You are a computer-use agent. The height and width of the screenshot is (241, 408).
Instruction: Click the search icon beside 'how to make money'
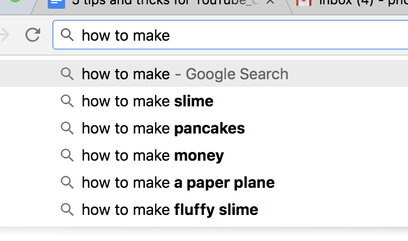67,155
